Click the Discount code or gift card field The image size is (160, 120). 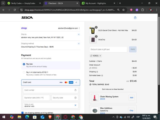point(108,49)
